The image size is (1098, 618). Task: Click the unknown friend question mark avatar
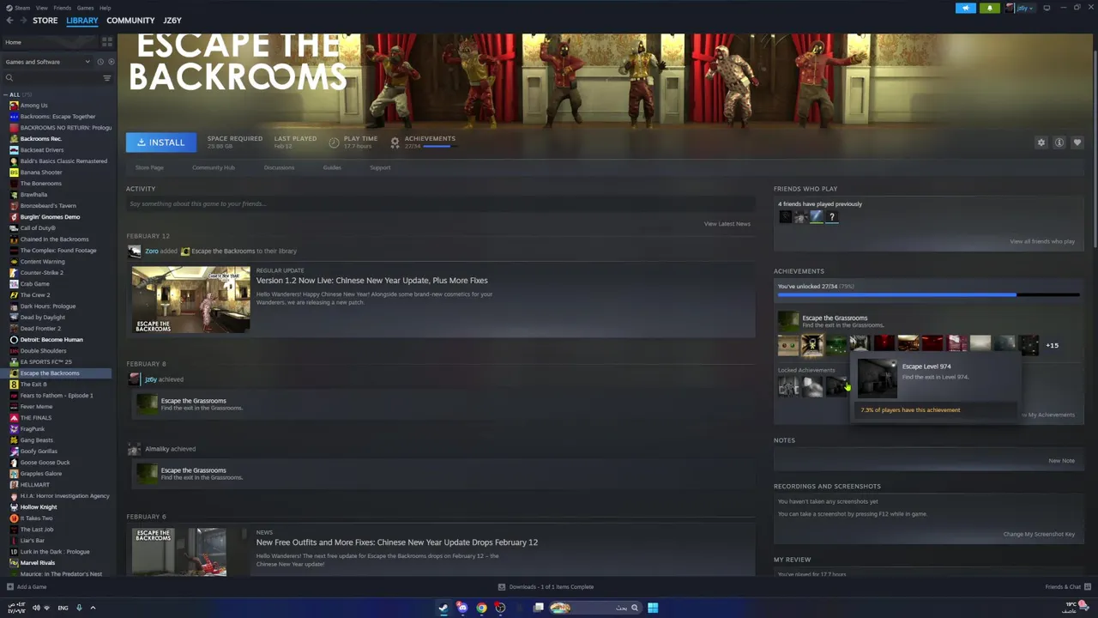831,217
